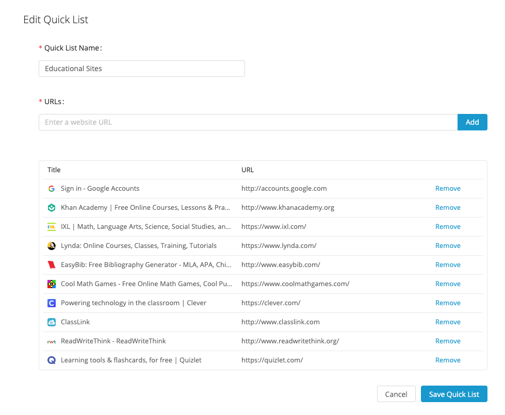505x415 pixels.
Task: Click the URL column header
Action: pyautogui.click(x=248, y=170)
